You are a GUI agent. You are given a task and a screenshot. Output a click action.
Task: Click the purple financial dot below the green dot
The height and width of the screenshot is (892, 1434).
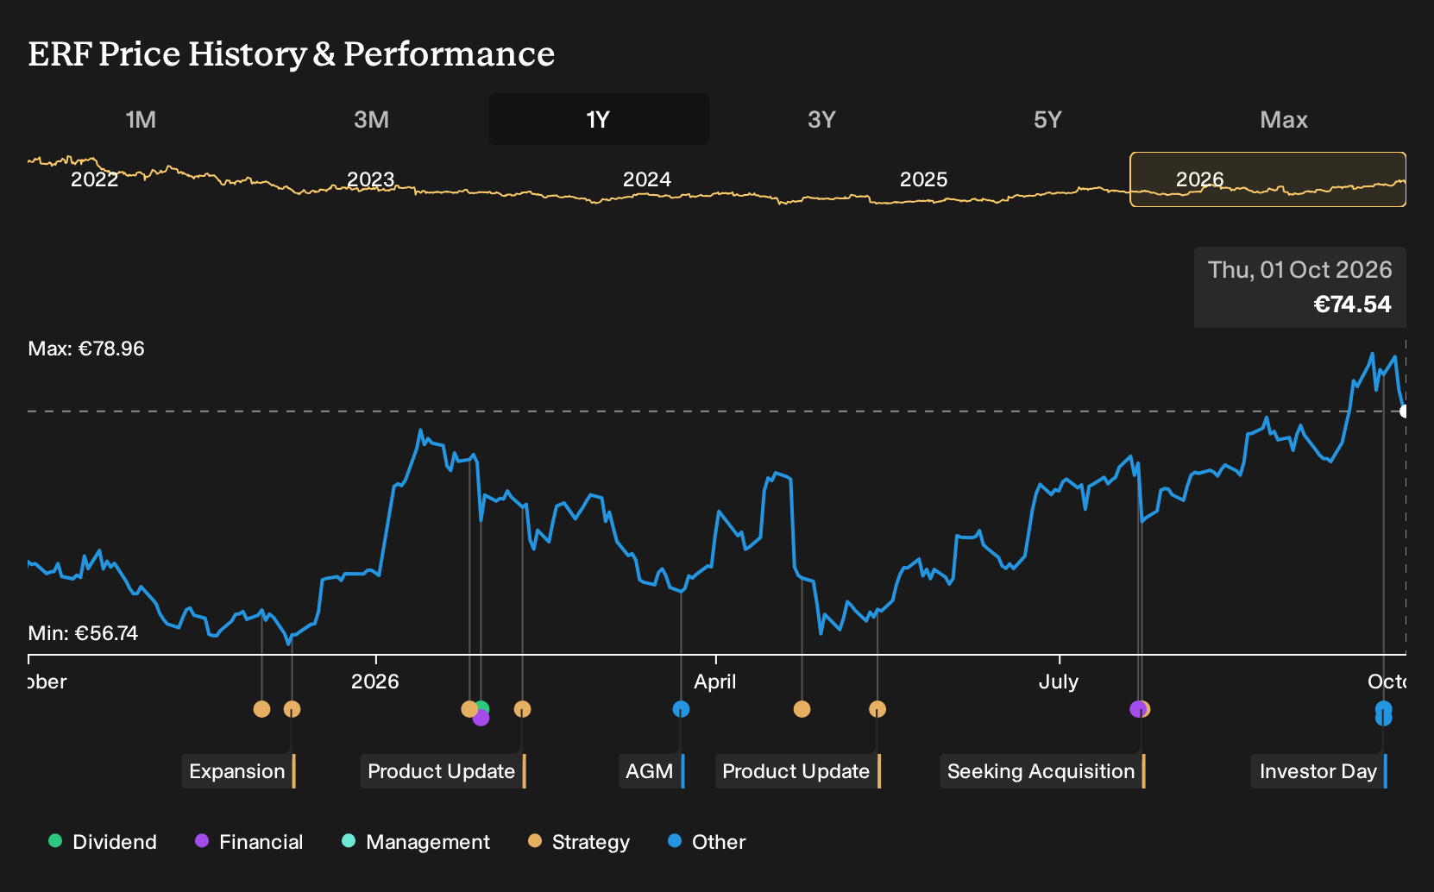[x=481, y=718]
